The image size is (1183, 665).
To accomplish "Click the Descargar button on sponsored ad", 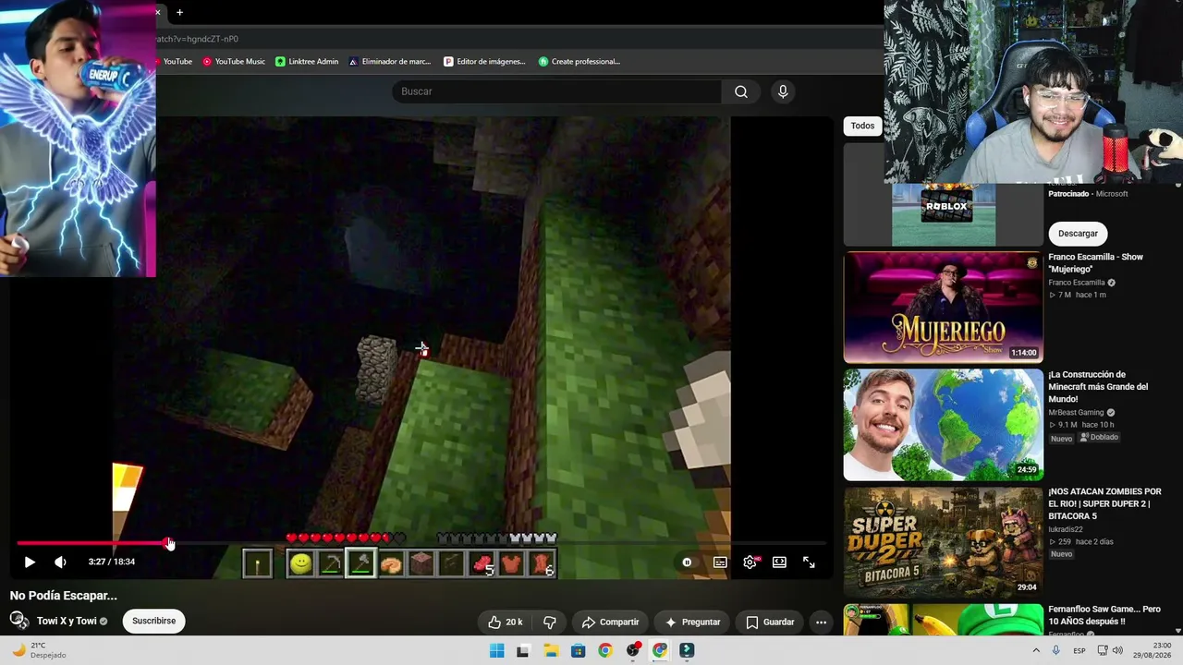I will [x=1078, y=234].
